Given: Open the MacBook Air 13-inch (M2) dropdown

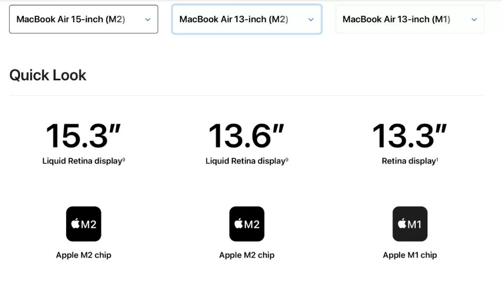Looking at the screenshot, I should [246, 20].
